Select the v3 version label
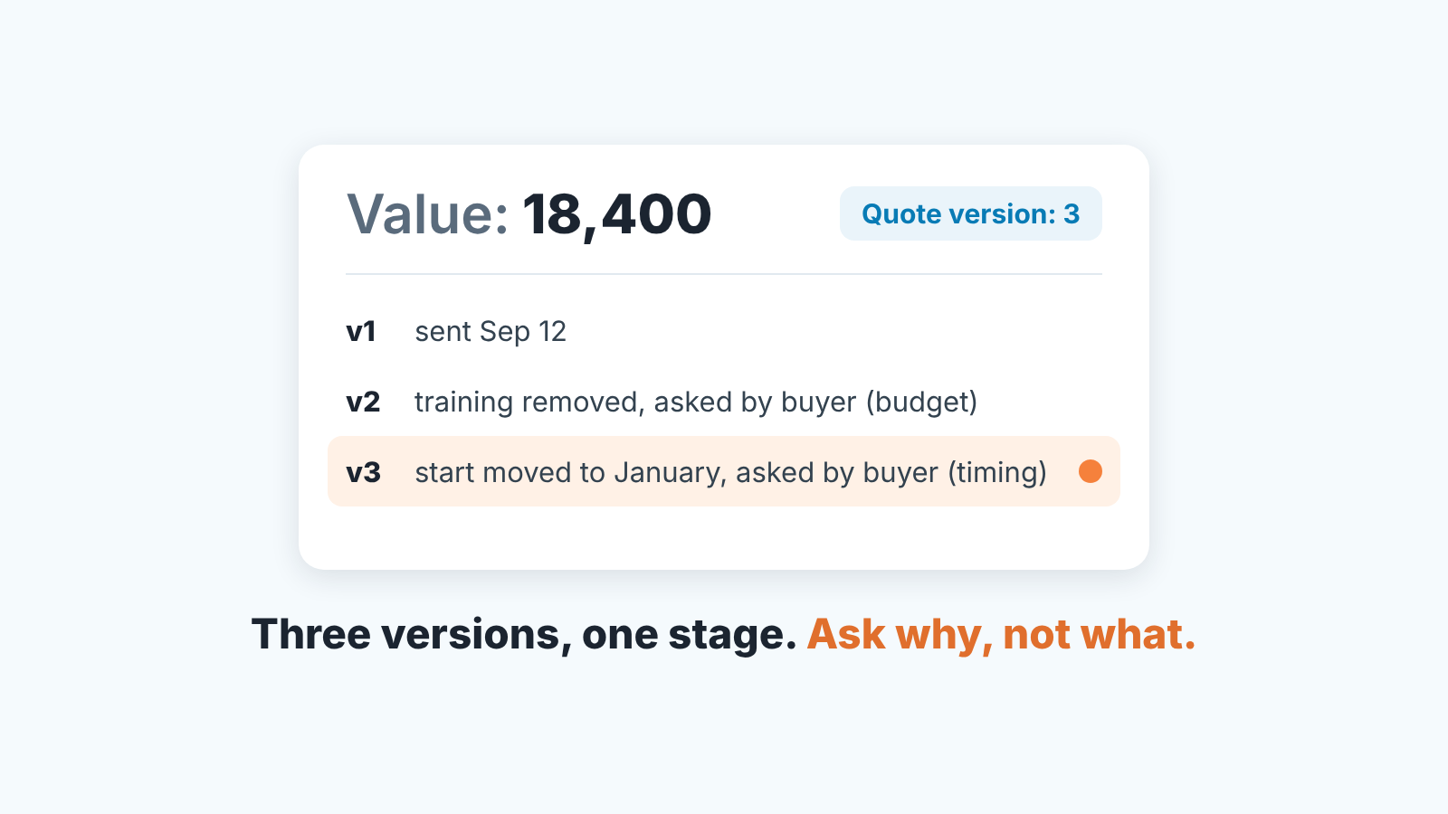This screenshot has width=1448, height=814. click(x=363, y=473)
